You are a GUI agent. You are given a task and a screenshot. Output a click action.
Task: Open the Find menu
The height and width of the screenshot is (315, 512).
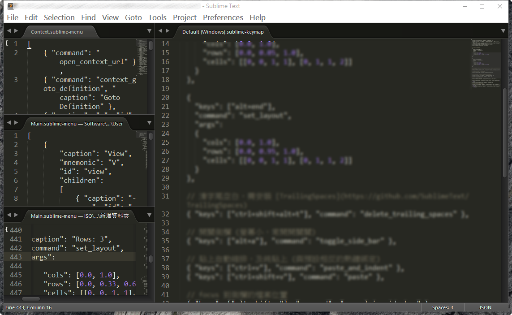[89, 17]
